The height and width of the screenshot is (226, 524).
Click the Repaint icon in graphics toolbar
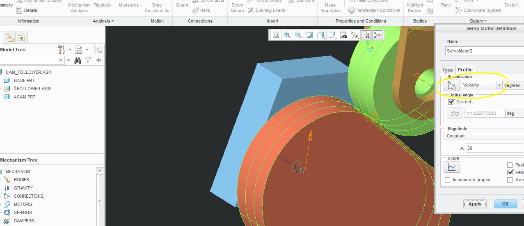[309, 35]
